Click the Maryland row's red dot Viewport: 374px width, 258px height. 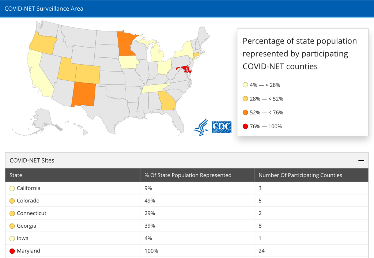(x=12, y=251)
